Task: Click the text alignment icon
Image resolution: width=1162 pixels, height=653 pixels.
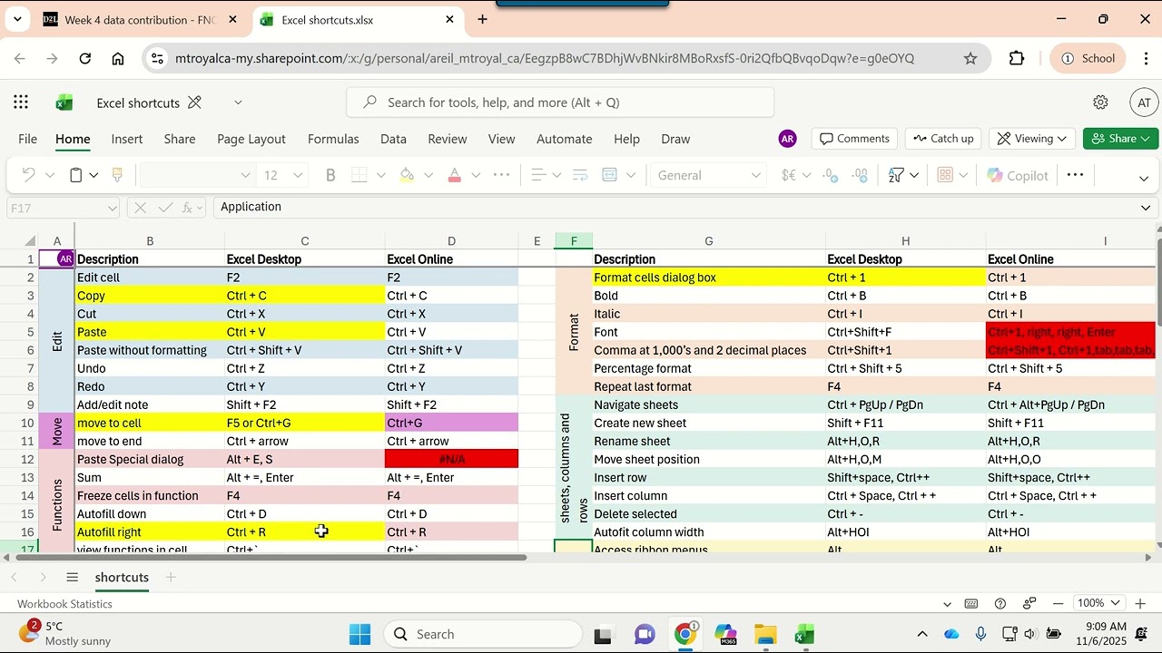Action: [x=538, y=175]
